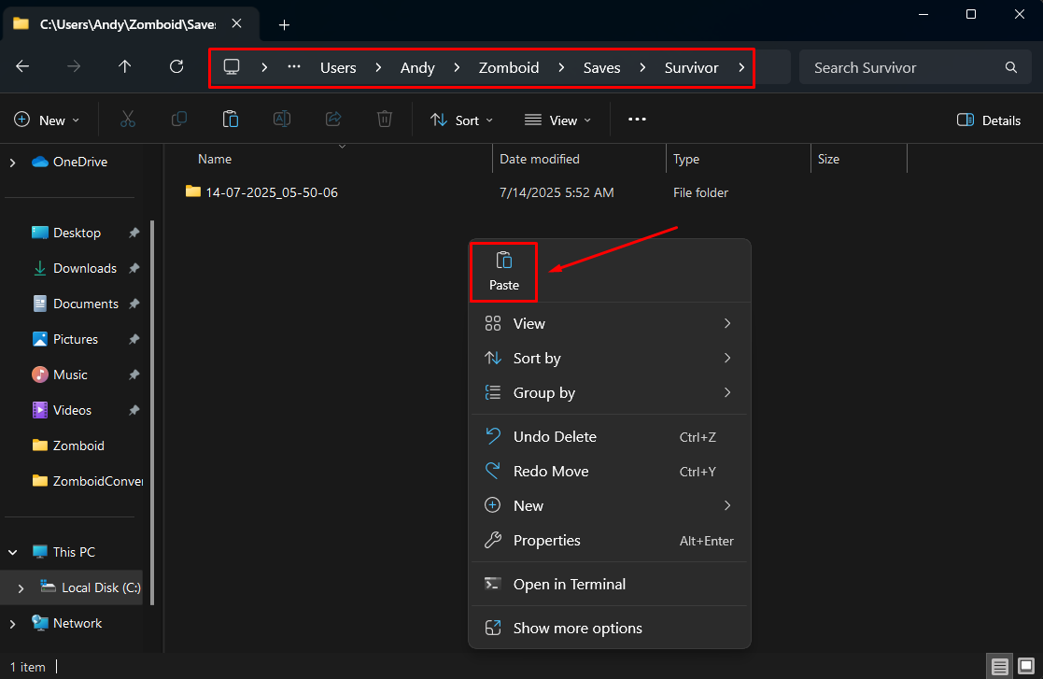Open the Sort dropdown

click(461, 120)
